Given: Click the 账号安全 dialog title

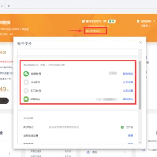Looking at the screenshot, I should [24, 44].
